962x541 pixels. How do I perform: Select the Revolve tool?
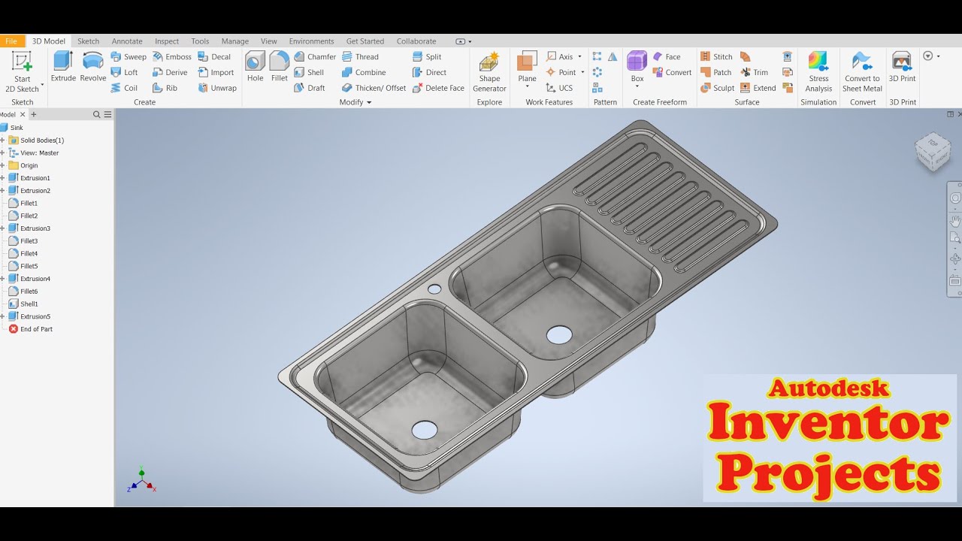[93, 67]
